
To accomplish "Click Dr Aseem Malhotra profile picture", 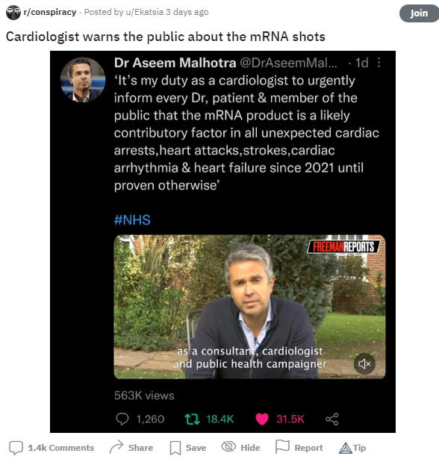I will tap(83, 80).
